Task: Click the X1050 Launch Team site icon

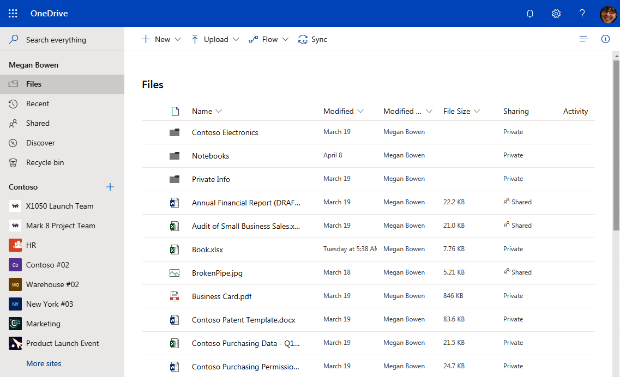Action: tap(15, 206)
